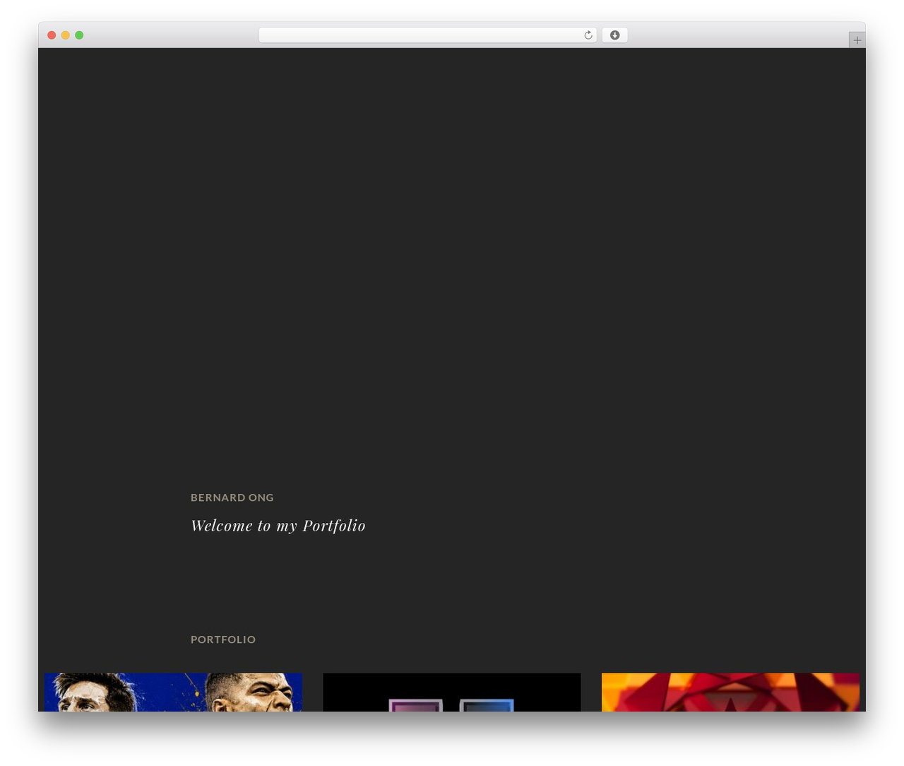
Task: Open the downloads button in the toolbar
Action: 614,35
